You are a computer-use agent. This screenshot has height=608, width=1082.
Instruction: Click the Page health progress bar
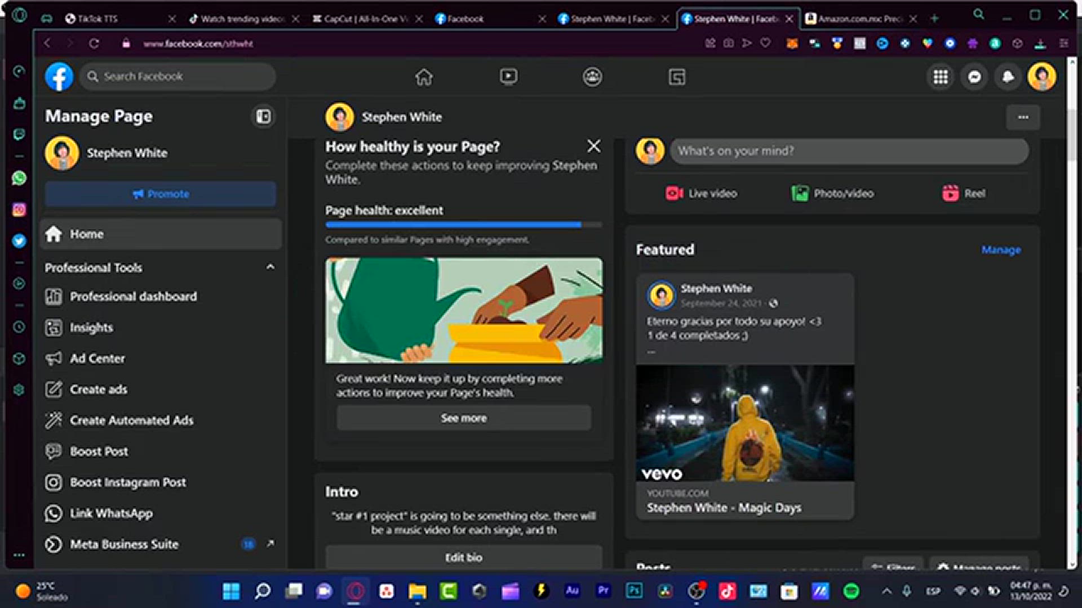[463, 225]
